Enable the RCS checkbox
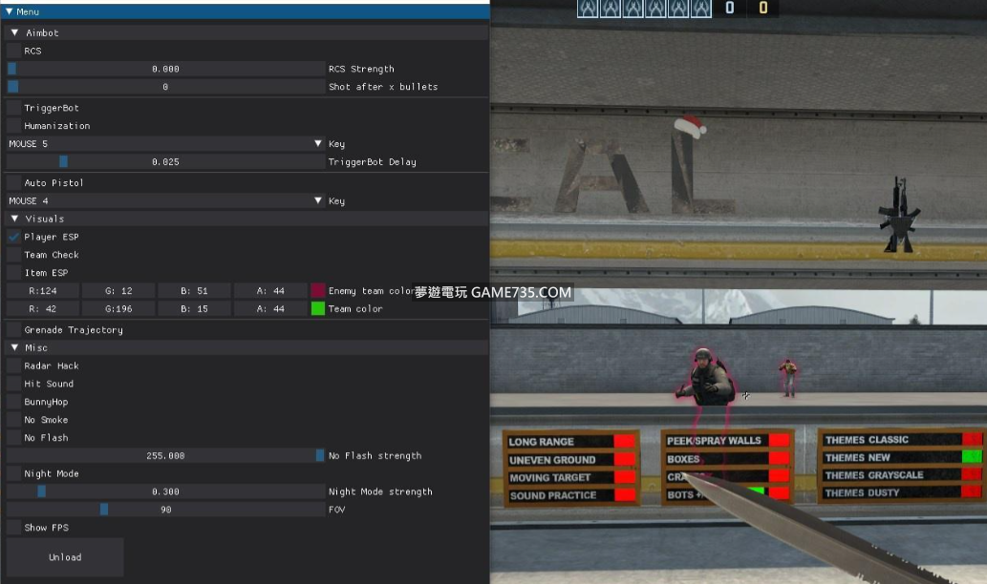Viewport: 987px width, 584px height. pyautogui.click(x=13, y=51)
